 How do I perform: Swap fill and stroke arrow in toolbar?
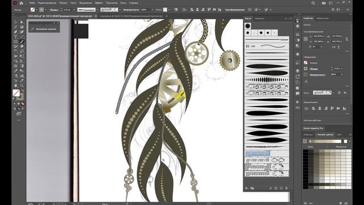23,91
